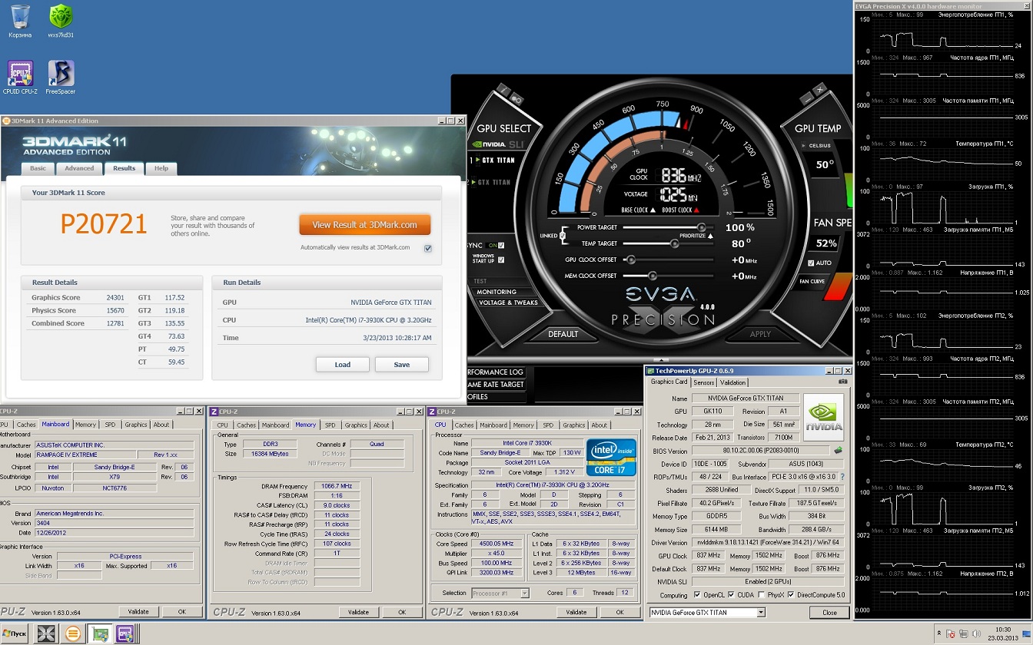This screenshot has width=1033, height=645.
Task: Launch CPUID CPU-Z from the desktop
Action: click(x=20, y=77)
